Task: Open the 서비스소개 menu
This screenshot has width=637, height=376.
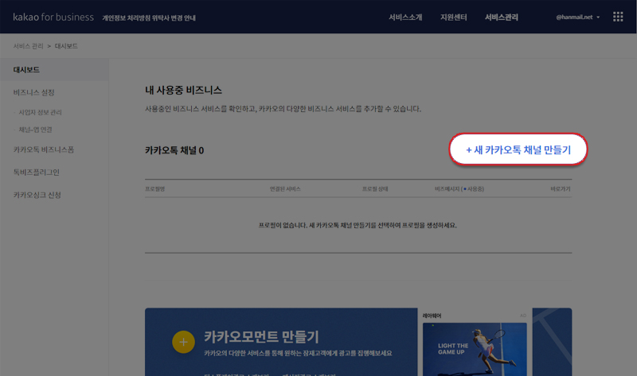Action: coord(405,17)
